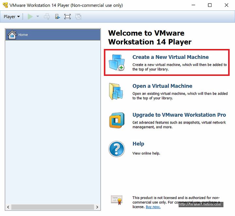
Task: Expand the power options arrow beside play
Action: [x=38, y=16]
